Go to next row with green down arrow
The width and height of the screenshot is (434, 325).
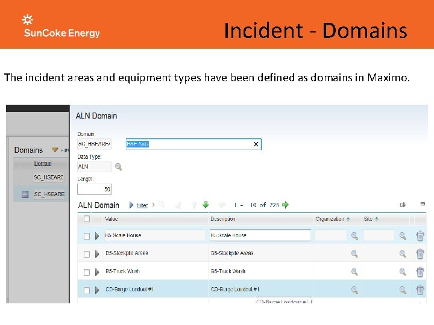pos(206,205)
